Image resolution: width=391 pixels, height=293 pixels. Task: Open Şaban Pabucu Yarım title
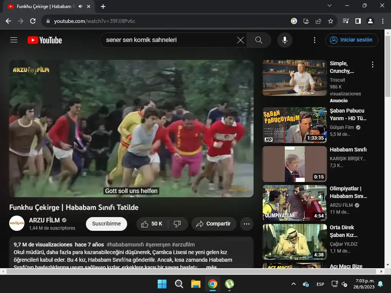[348, 114]
